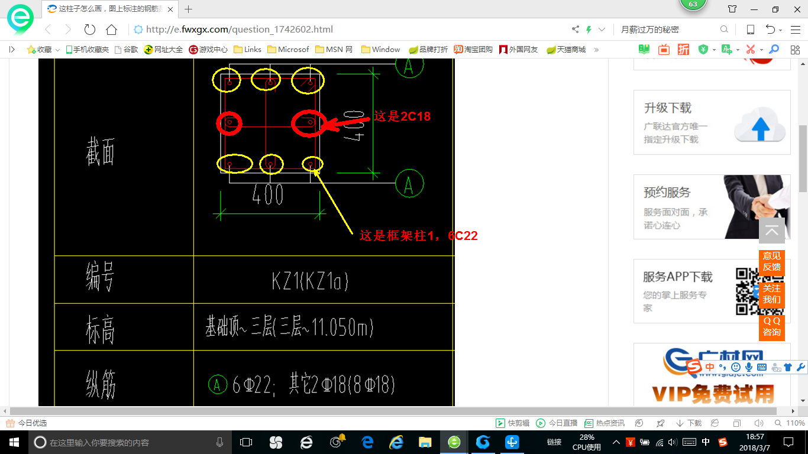This screenshot has width=808, height=454.
Task: Open the Microsof bookmark folder
Action: click(x=288, y=50)
